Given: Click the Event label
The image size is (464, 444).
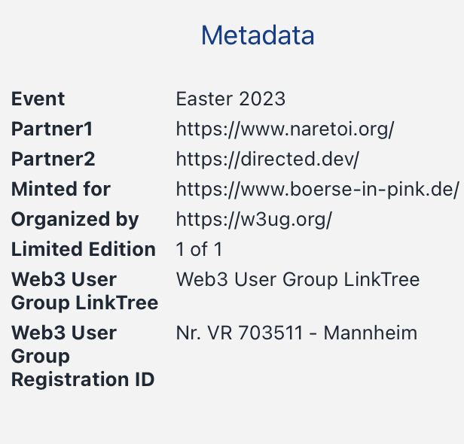Looking at the screenshot, I should 38,99.
